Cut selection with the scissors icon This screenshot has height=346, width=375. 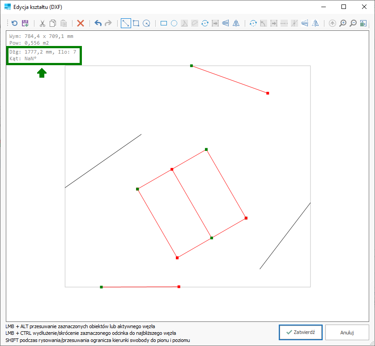tap(43, 23)
